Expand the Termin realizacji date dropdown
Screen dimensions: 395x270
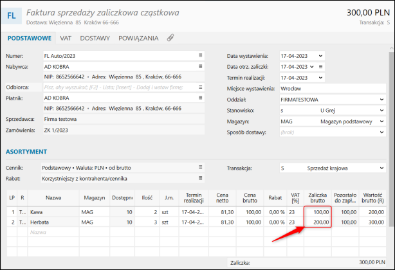(x=320, y=77)
